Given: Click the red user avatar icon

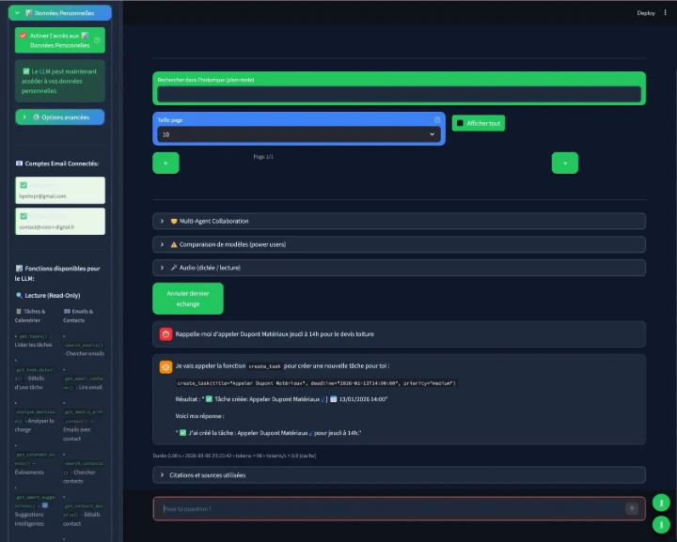Looking at the screenshot, I should [165, 333].
